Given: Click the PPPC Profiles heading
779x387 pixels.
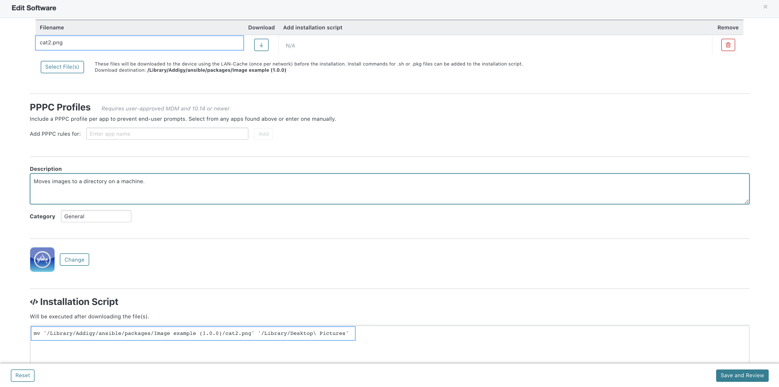Looking at the screenshot, I should pyautogui.click(x=60, y=107).
